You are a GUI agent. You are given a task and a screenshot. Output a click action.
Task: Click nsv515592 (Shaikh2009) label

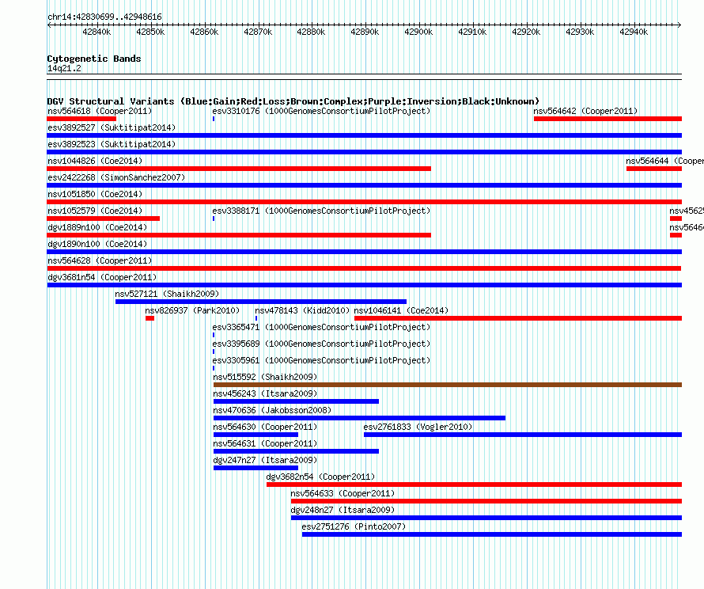[265, 377]
